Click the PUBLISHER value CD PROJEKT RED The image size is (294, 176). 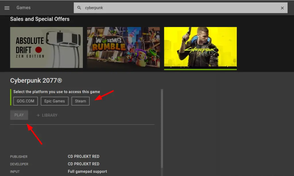pos(84,156)
